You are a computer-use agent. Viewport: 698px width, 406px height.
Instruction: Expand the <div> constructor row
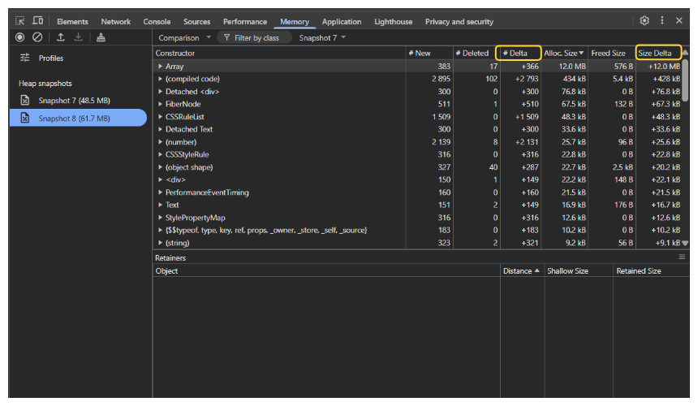[x=160, y=179]
